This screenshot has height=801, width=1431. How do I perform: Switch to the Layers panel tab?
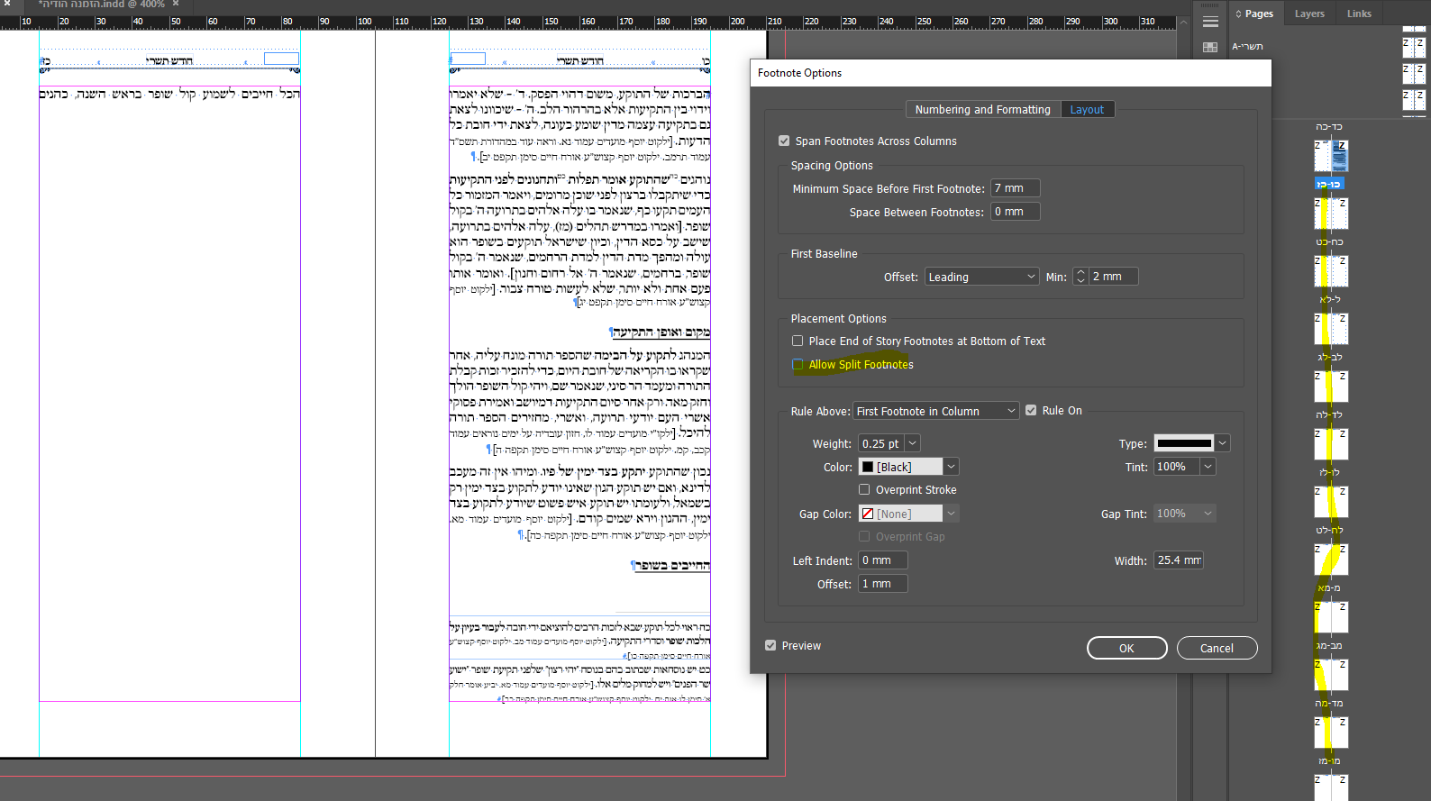click(x=1309, y=14)
